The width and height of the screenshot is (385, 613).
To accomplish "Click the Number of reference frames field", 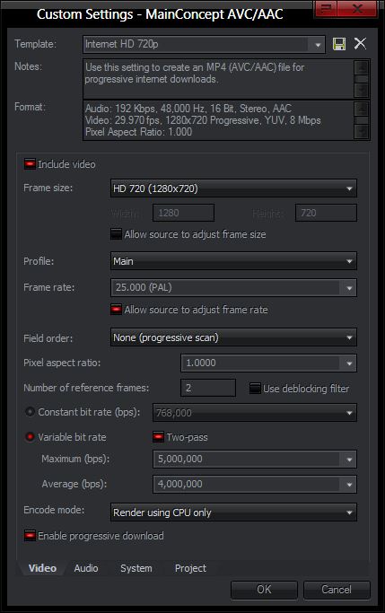I will pos(208,388).
